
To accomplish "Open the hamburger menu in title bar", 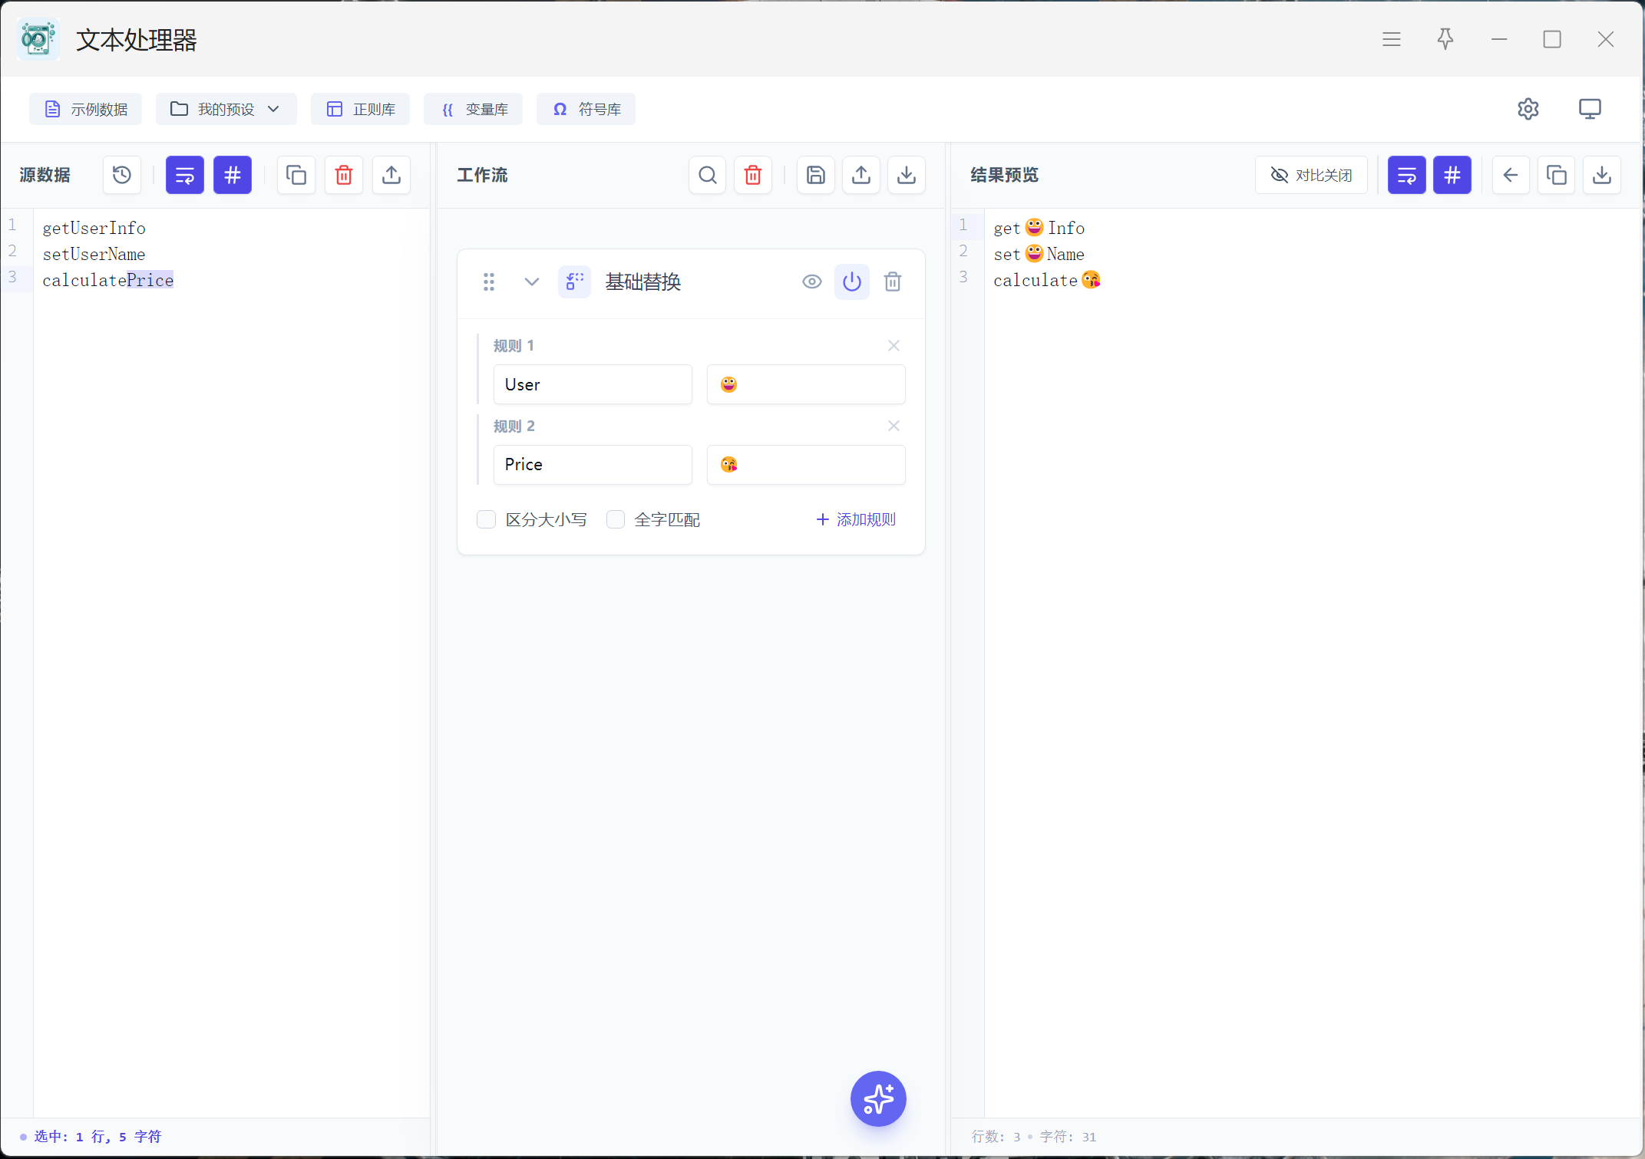I will click(x=1391, y=39).
